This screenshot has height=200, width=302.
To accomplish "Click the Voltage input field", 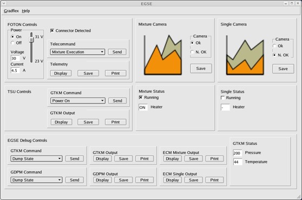I will pyautogui.click(x=15, y=58).
